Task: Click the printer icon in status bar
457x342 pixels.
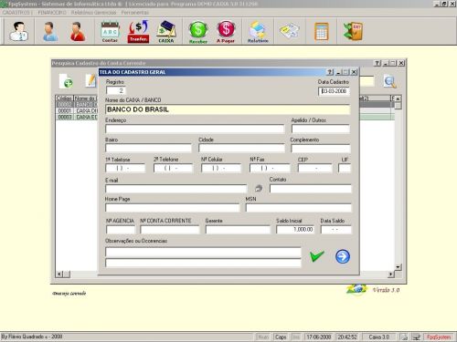Action: [x=404, y=337]
